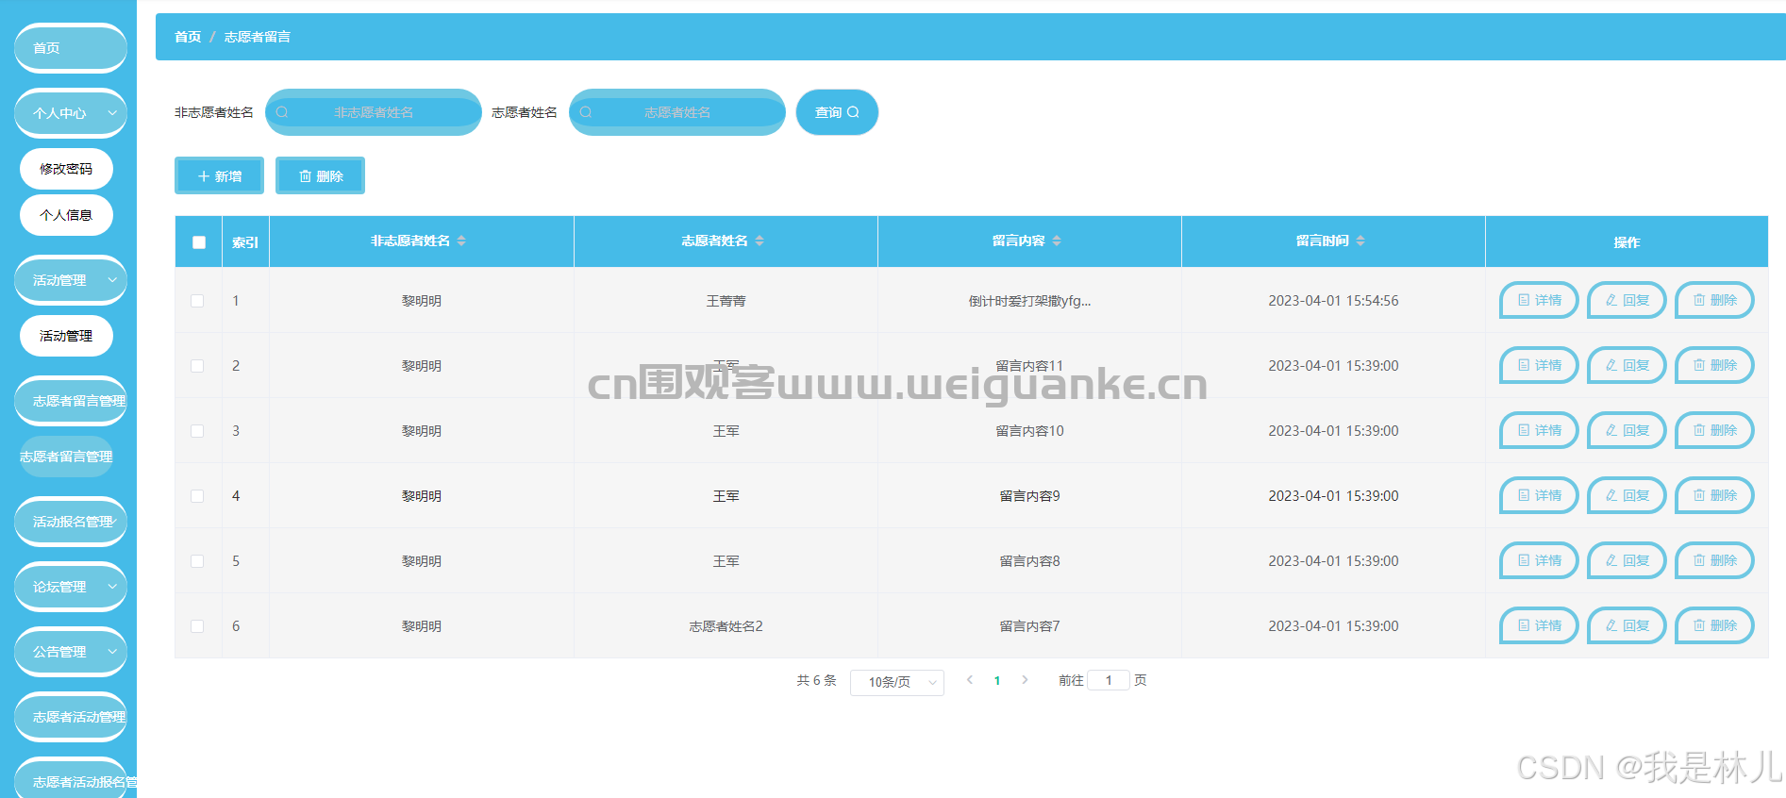Check the checkbox for row 5
Image resolution: width=1786 pixels, height=798 pixels.
197,561
